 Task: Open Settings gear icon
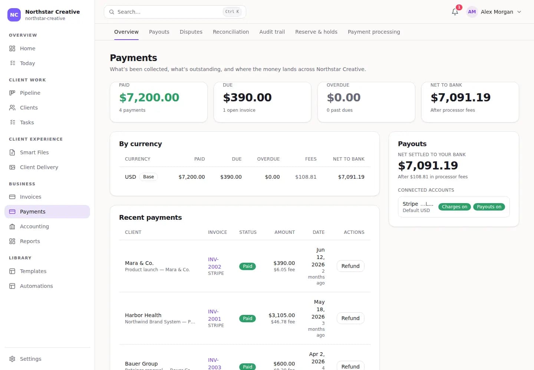click(x=12, y=359)
